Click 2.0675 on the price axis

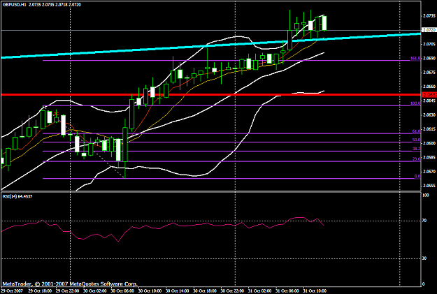pyautogui.click(x=429, y=73)
